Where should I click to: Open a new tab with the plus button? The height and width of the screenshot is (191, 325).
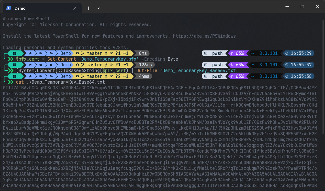[x=88, y=8]
